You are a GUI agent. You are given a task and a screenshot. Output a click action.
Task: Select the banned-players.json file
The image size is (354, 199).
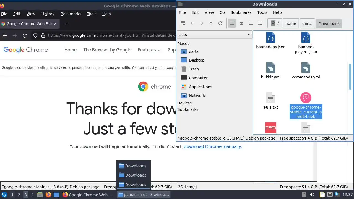point(306,43)
